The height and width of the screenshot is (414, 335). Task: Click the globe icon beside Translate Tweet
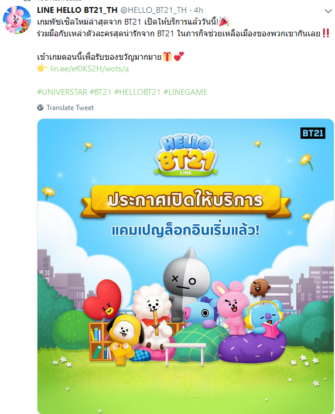coord(40,108)
